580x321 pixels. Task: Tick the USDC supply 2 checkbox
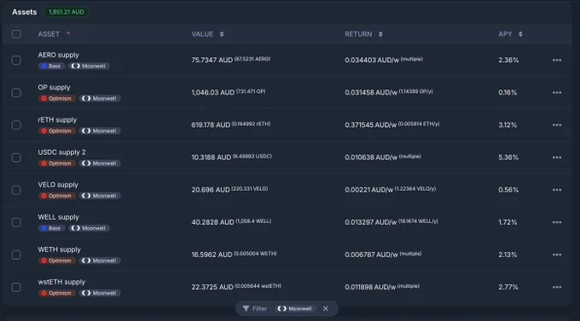pyautogui.click(x=16, y=158)
